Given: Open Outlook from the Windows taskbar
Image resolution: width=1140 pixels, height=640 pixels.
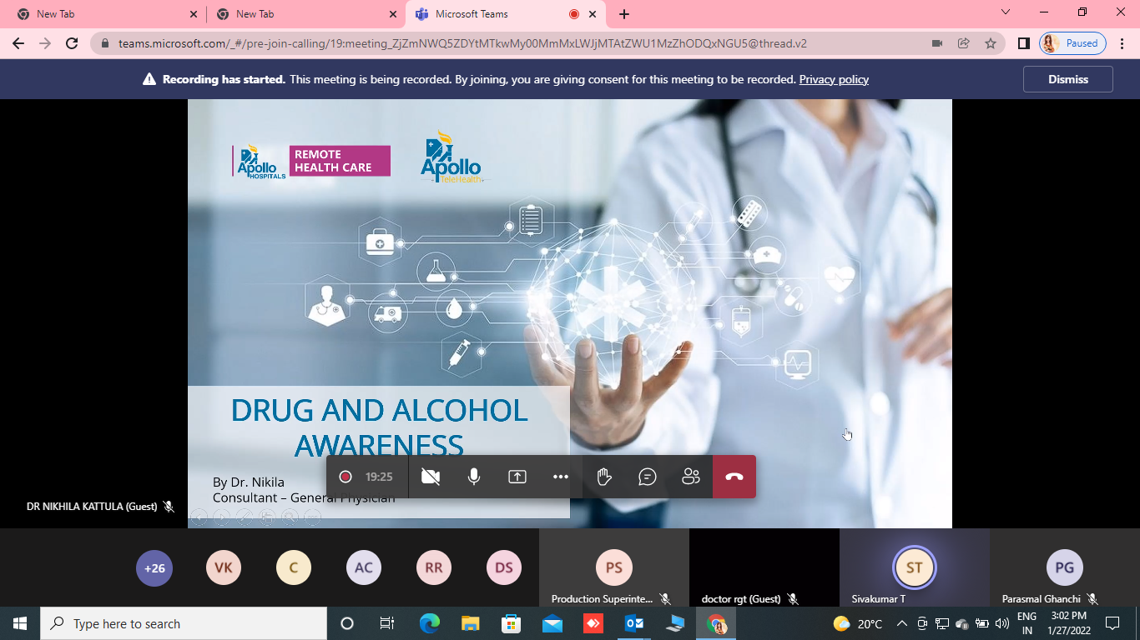Looking at the screenshot, I should pos(634,623).
